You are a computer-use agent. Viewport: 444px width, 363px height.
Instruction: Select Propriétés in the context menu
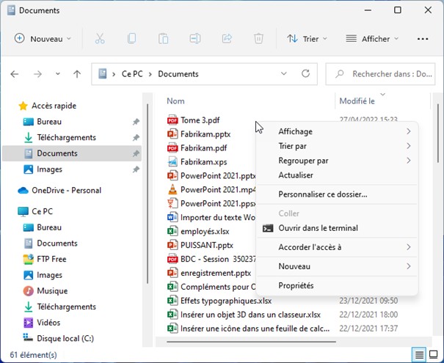coord(296,285)
